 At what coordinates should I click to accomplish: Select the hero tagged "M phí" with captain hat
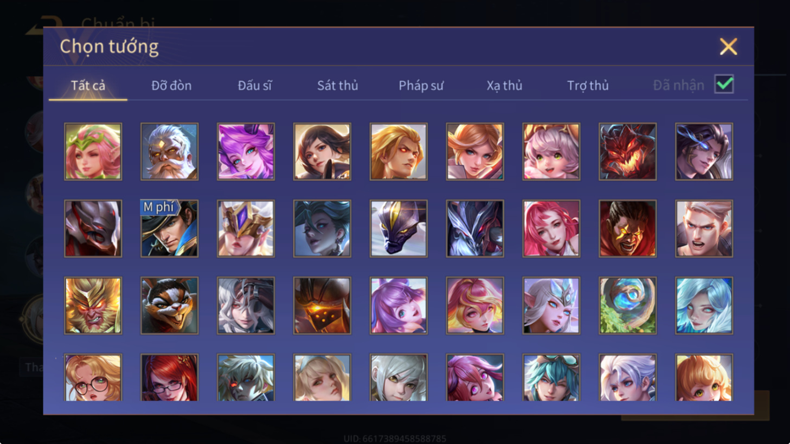pos(170,228)
